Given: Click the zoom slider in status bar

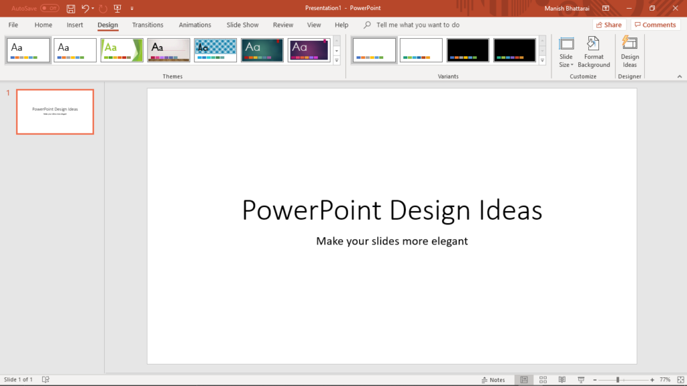Looking at the screenshot, I should click(618, 379).
